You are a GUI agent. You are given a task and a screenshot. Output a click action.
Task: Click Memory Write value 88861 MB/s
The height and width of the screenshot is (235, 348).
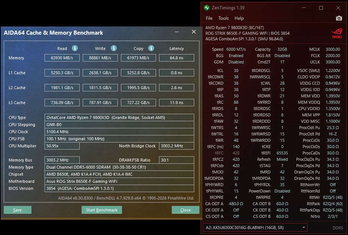coord(100,58)
